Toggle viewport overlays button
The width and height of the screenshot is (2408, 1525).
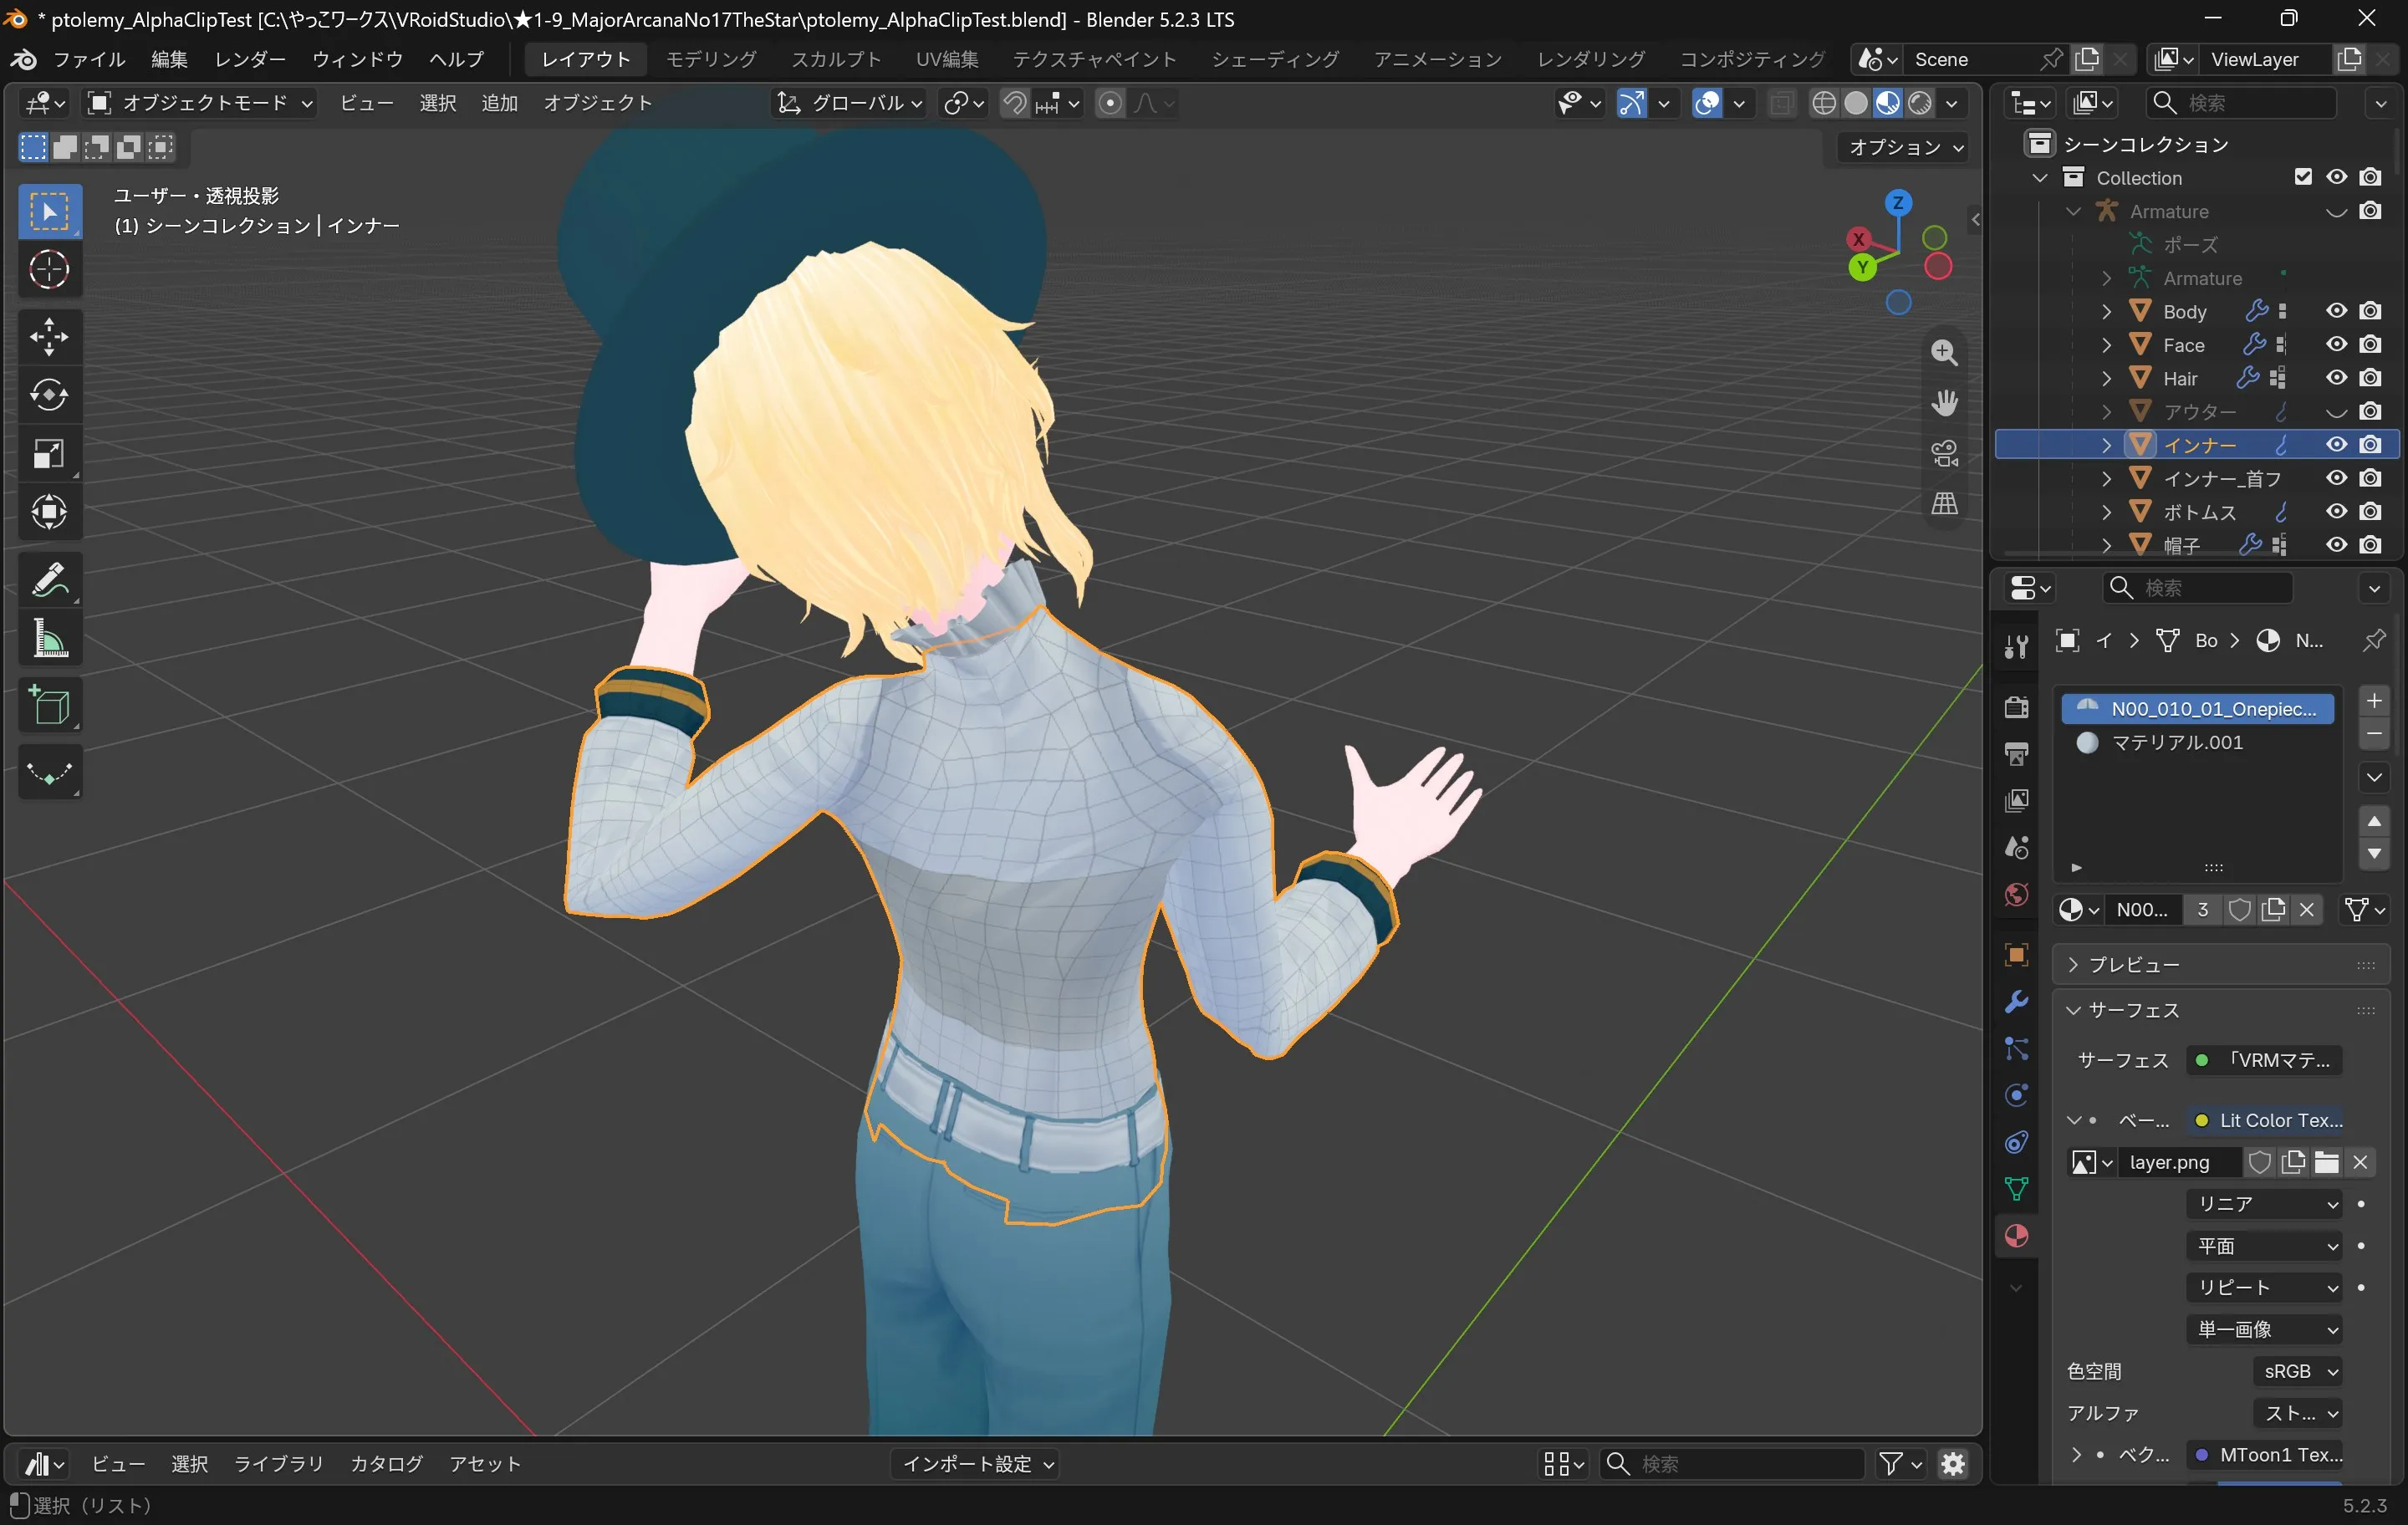coord(1707,103)
